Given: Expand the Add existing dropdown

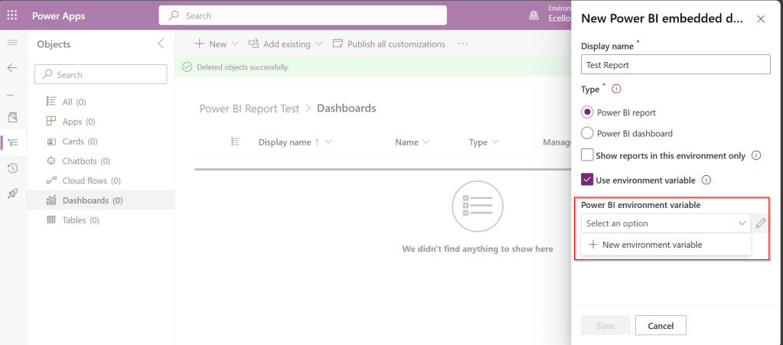Looking at the screenshot, I should [318, 44].
